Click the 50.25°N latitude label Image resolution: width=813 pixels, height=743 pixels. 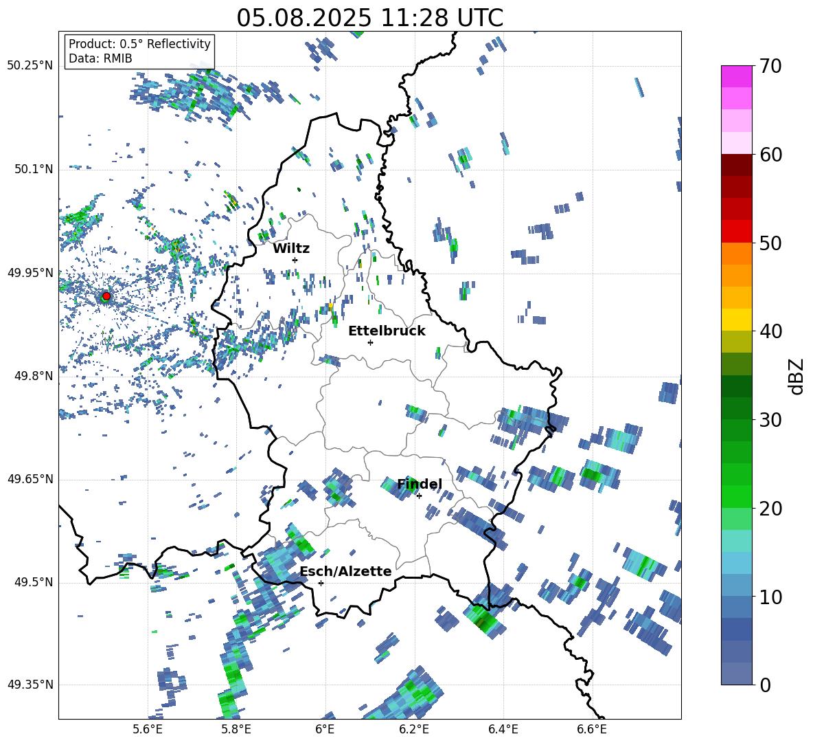click(x=30, y=66)
